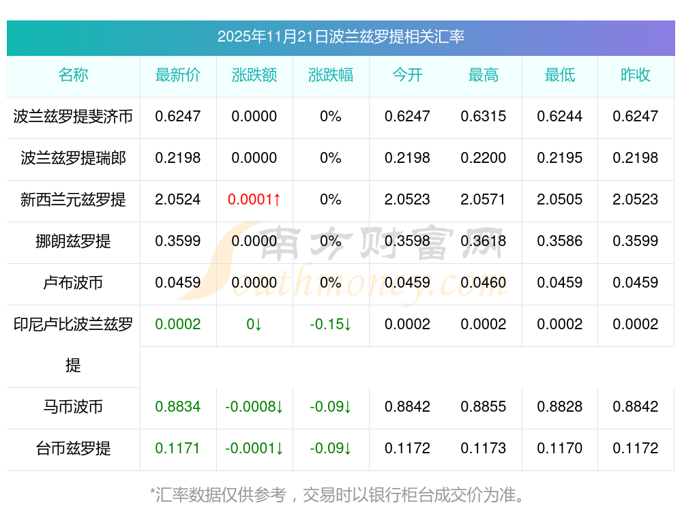
Task: Select the title 2025年11月21日波兰兹罗提相关汇率
Action: point(341,37)
